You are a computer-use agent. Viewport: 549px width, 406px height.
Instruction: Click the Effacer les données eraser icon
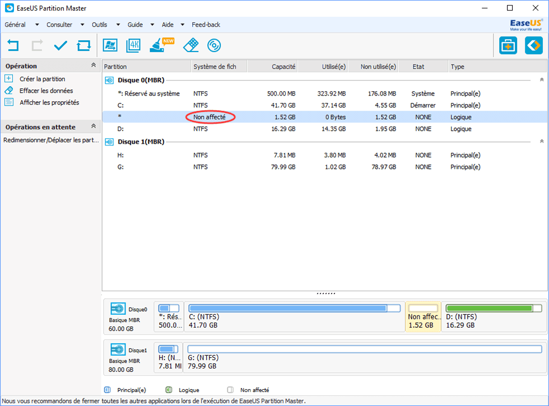(x=9, y=90)
